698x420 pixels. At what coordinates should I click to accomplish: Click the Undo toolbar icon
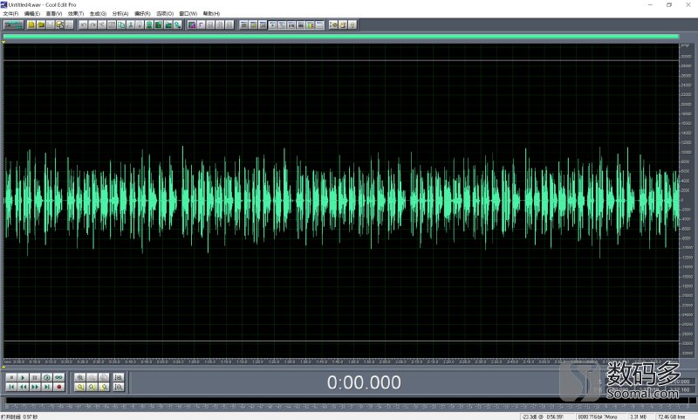(x=83, y=25)
